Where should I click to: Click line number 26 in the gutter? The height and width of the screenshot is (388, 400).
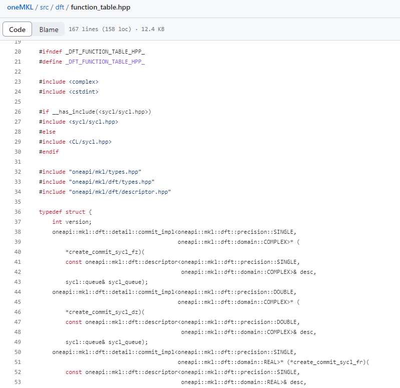click(x=18, y=112)
